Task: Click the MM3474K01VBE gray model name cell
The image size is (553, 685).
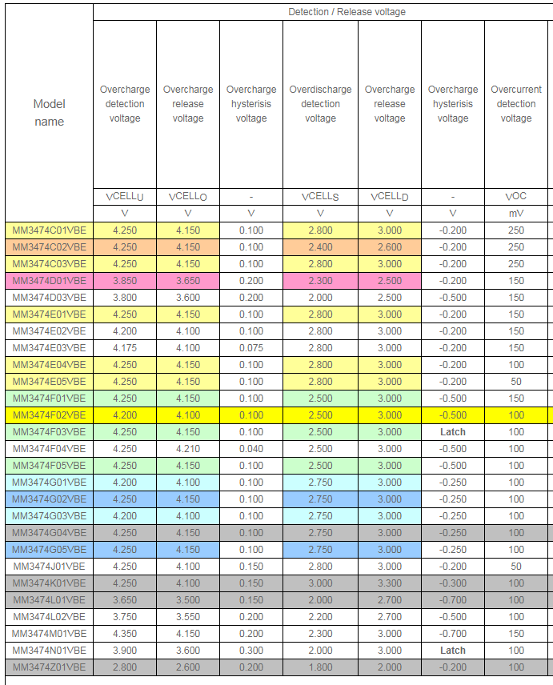Action: click(49, 583)
